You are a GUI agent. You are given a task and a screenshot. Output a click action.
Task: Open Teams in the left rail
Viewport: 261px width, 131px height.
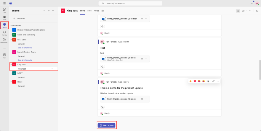[4, 25]
